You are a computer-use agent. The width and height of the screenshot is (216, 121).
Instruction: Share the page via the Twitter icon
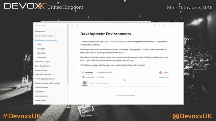tap(155, 25)
